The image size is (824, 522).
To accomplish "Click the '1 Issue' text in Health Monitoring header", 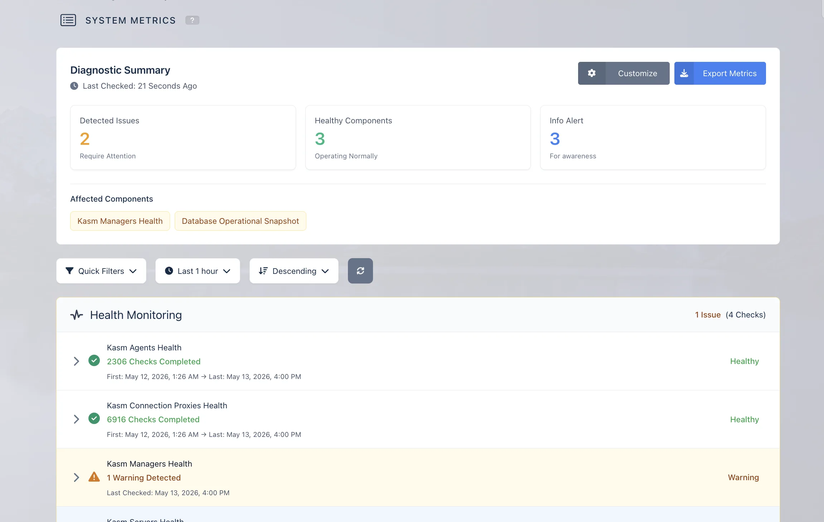I will [708, 315].
